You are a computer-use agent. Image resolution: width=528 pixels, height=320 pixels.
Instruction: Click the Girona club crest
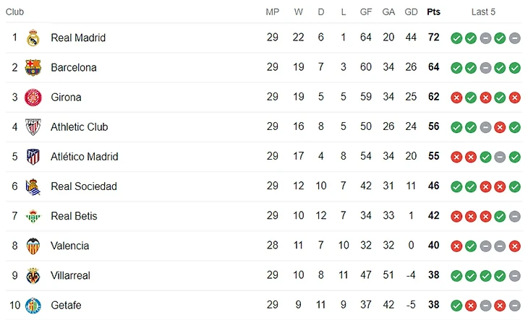(x=33, y=98)
